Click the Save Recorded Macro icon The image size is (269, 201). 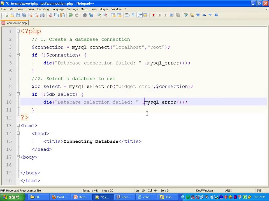click(178, 15)
